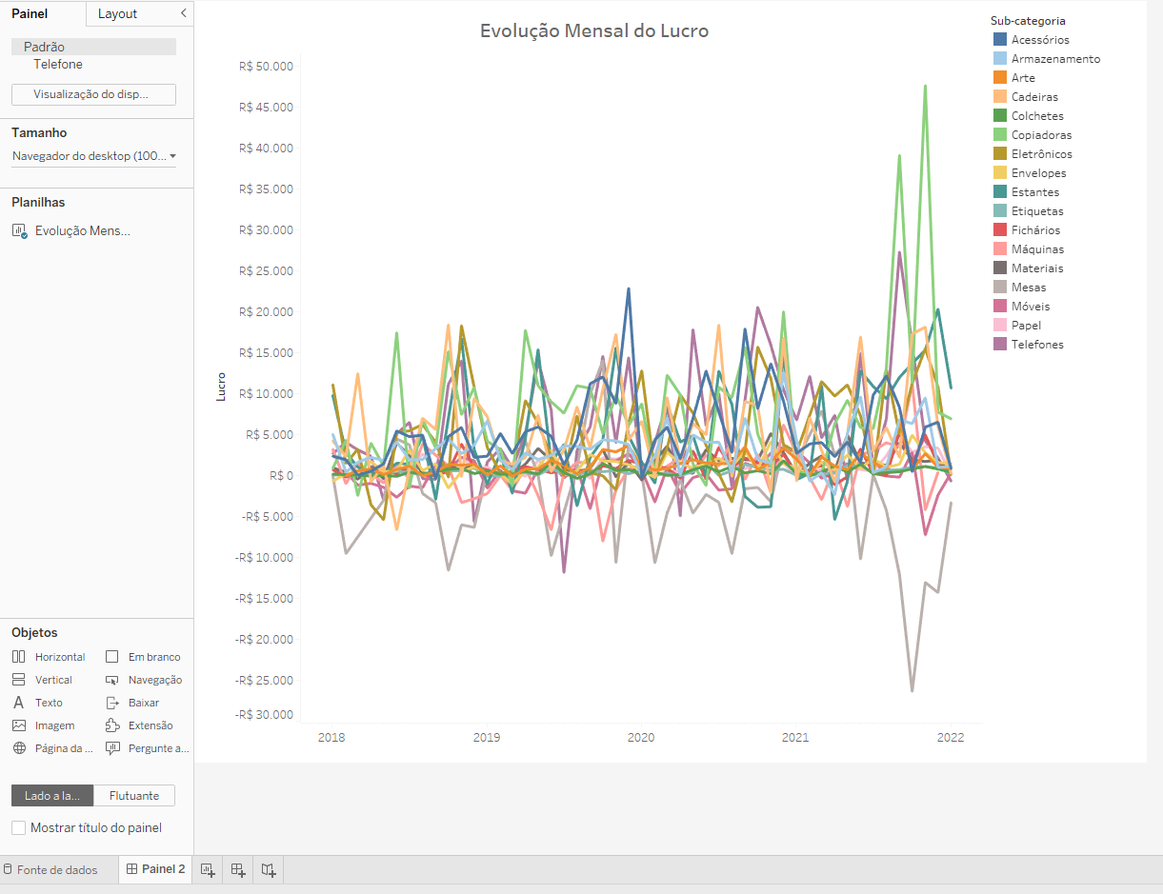Highlight Arte in the legend
The height and width of the screenshot is (894, 1163).
[1023, 77]
